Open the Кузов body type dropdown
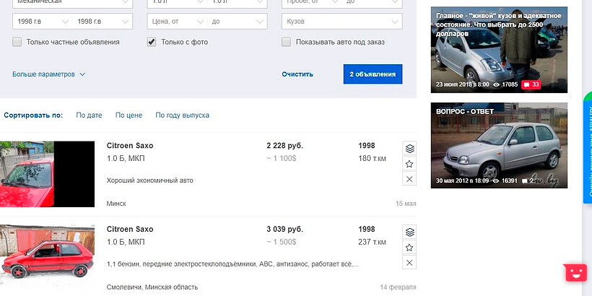 point(341,22)
